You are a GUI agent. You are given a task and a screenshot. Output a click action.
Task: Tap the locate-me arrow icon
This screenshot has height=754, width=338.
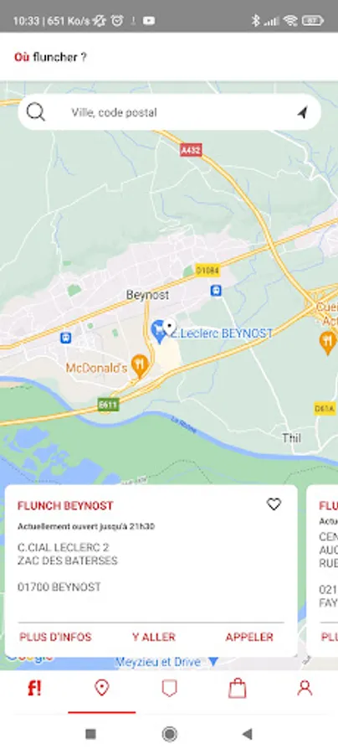302,112
